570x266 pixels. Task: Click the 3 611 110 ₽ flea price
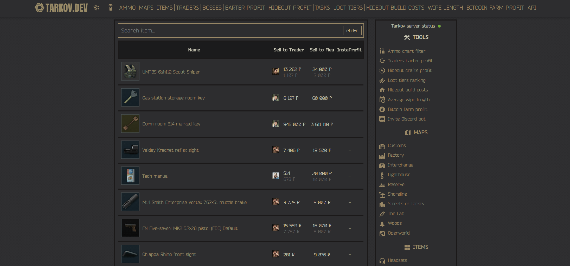322,124
